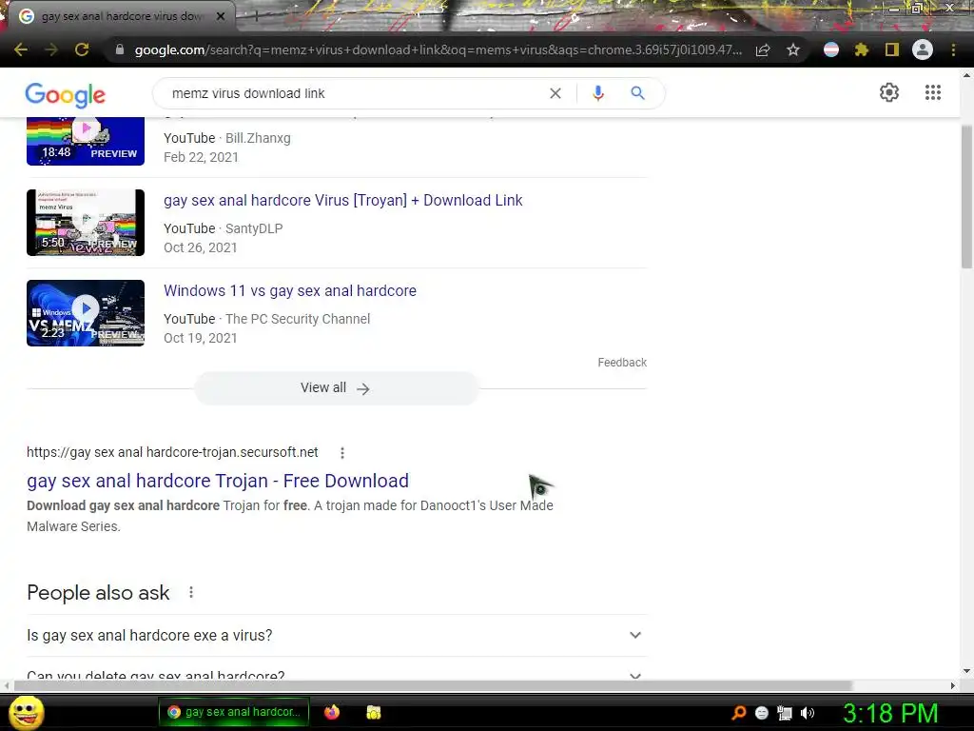Toggle the browser side panel

(x=892, y=49)
